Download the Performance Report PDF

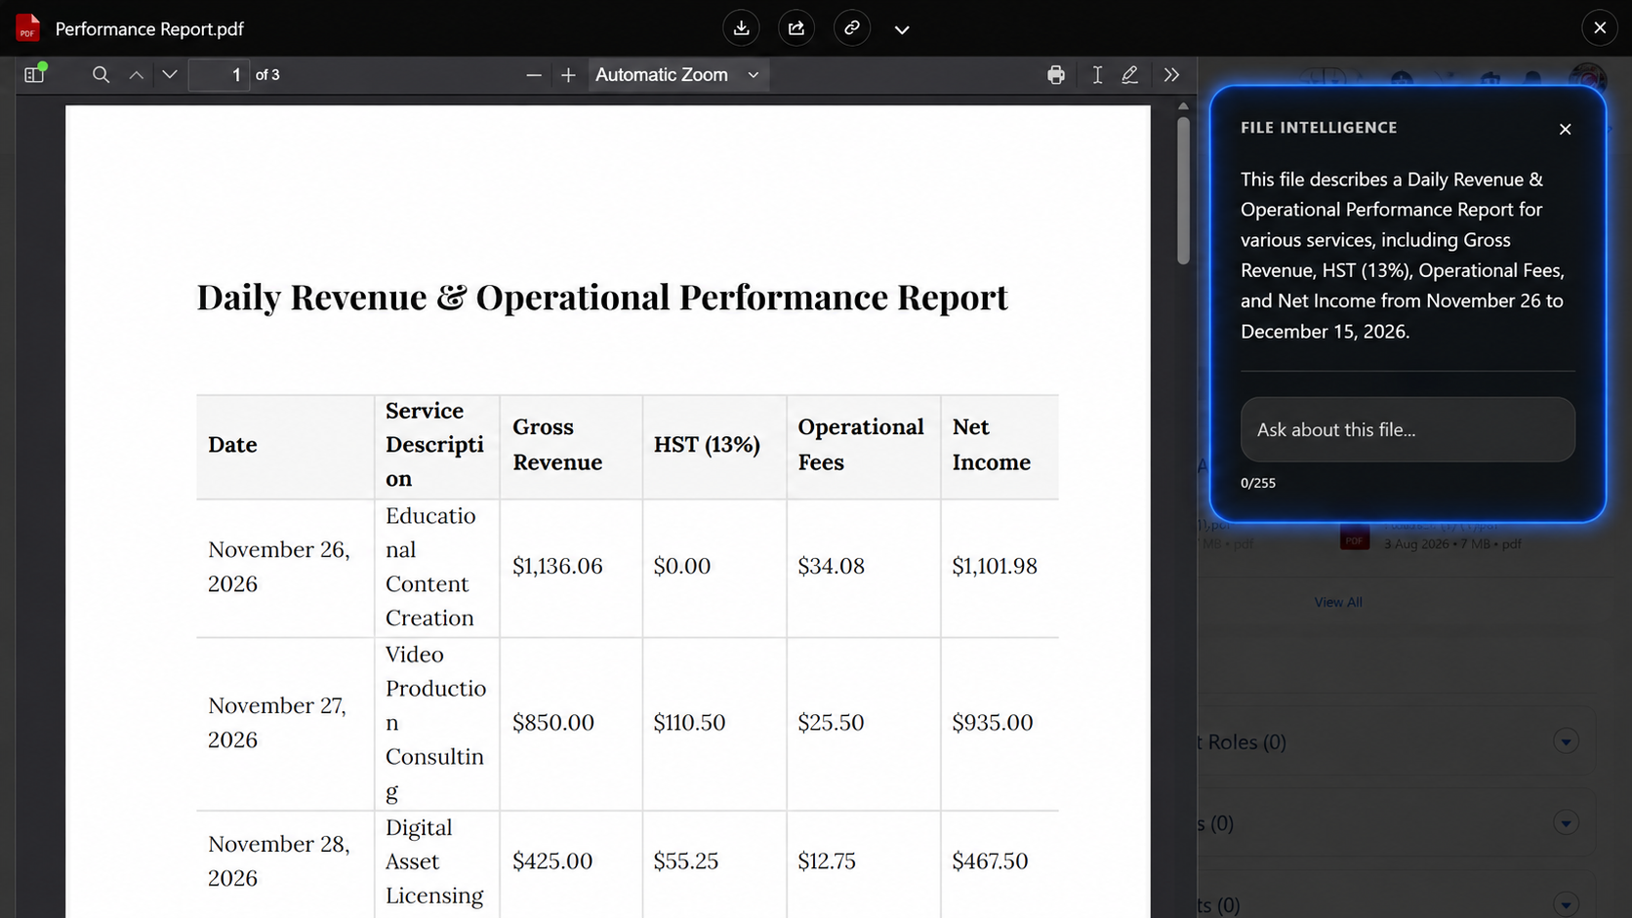742,28
